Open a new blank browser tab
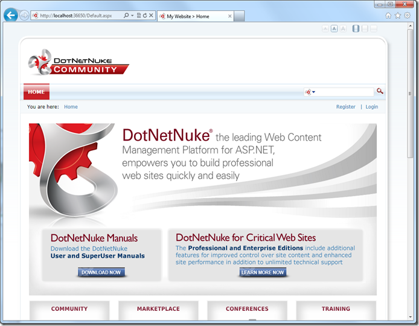This screenshot has width=419, height=326. click(239, 16)
